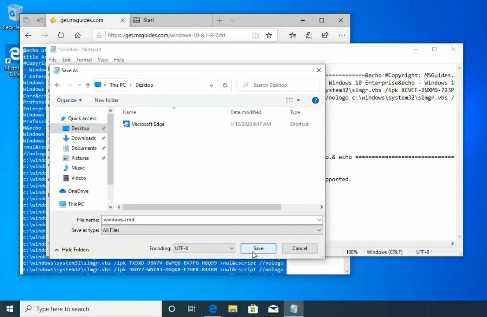Image resolution: width=487 pixels, height=317 pixels.
Task: Click the favorites star in address bar
Action: click(x=269, y=35)
